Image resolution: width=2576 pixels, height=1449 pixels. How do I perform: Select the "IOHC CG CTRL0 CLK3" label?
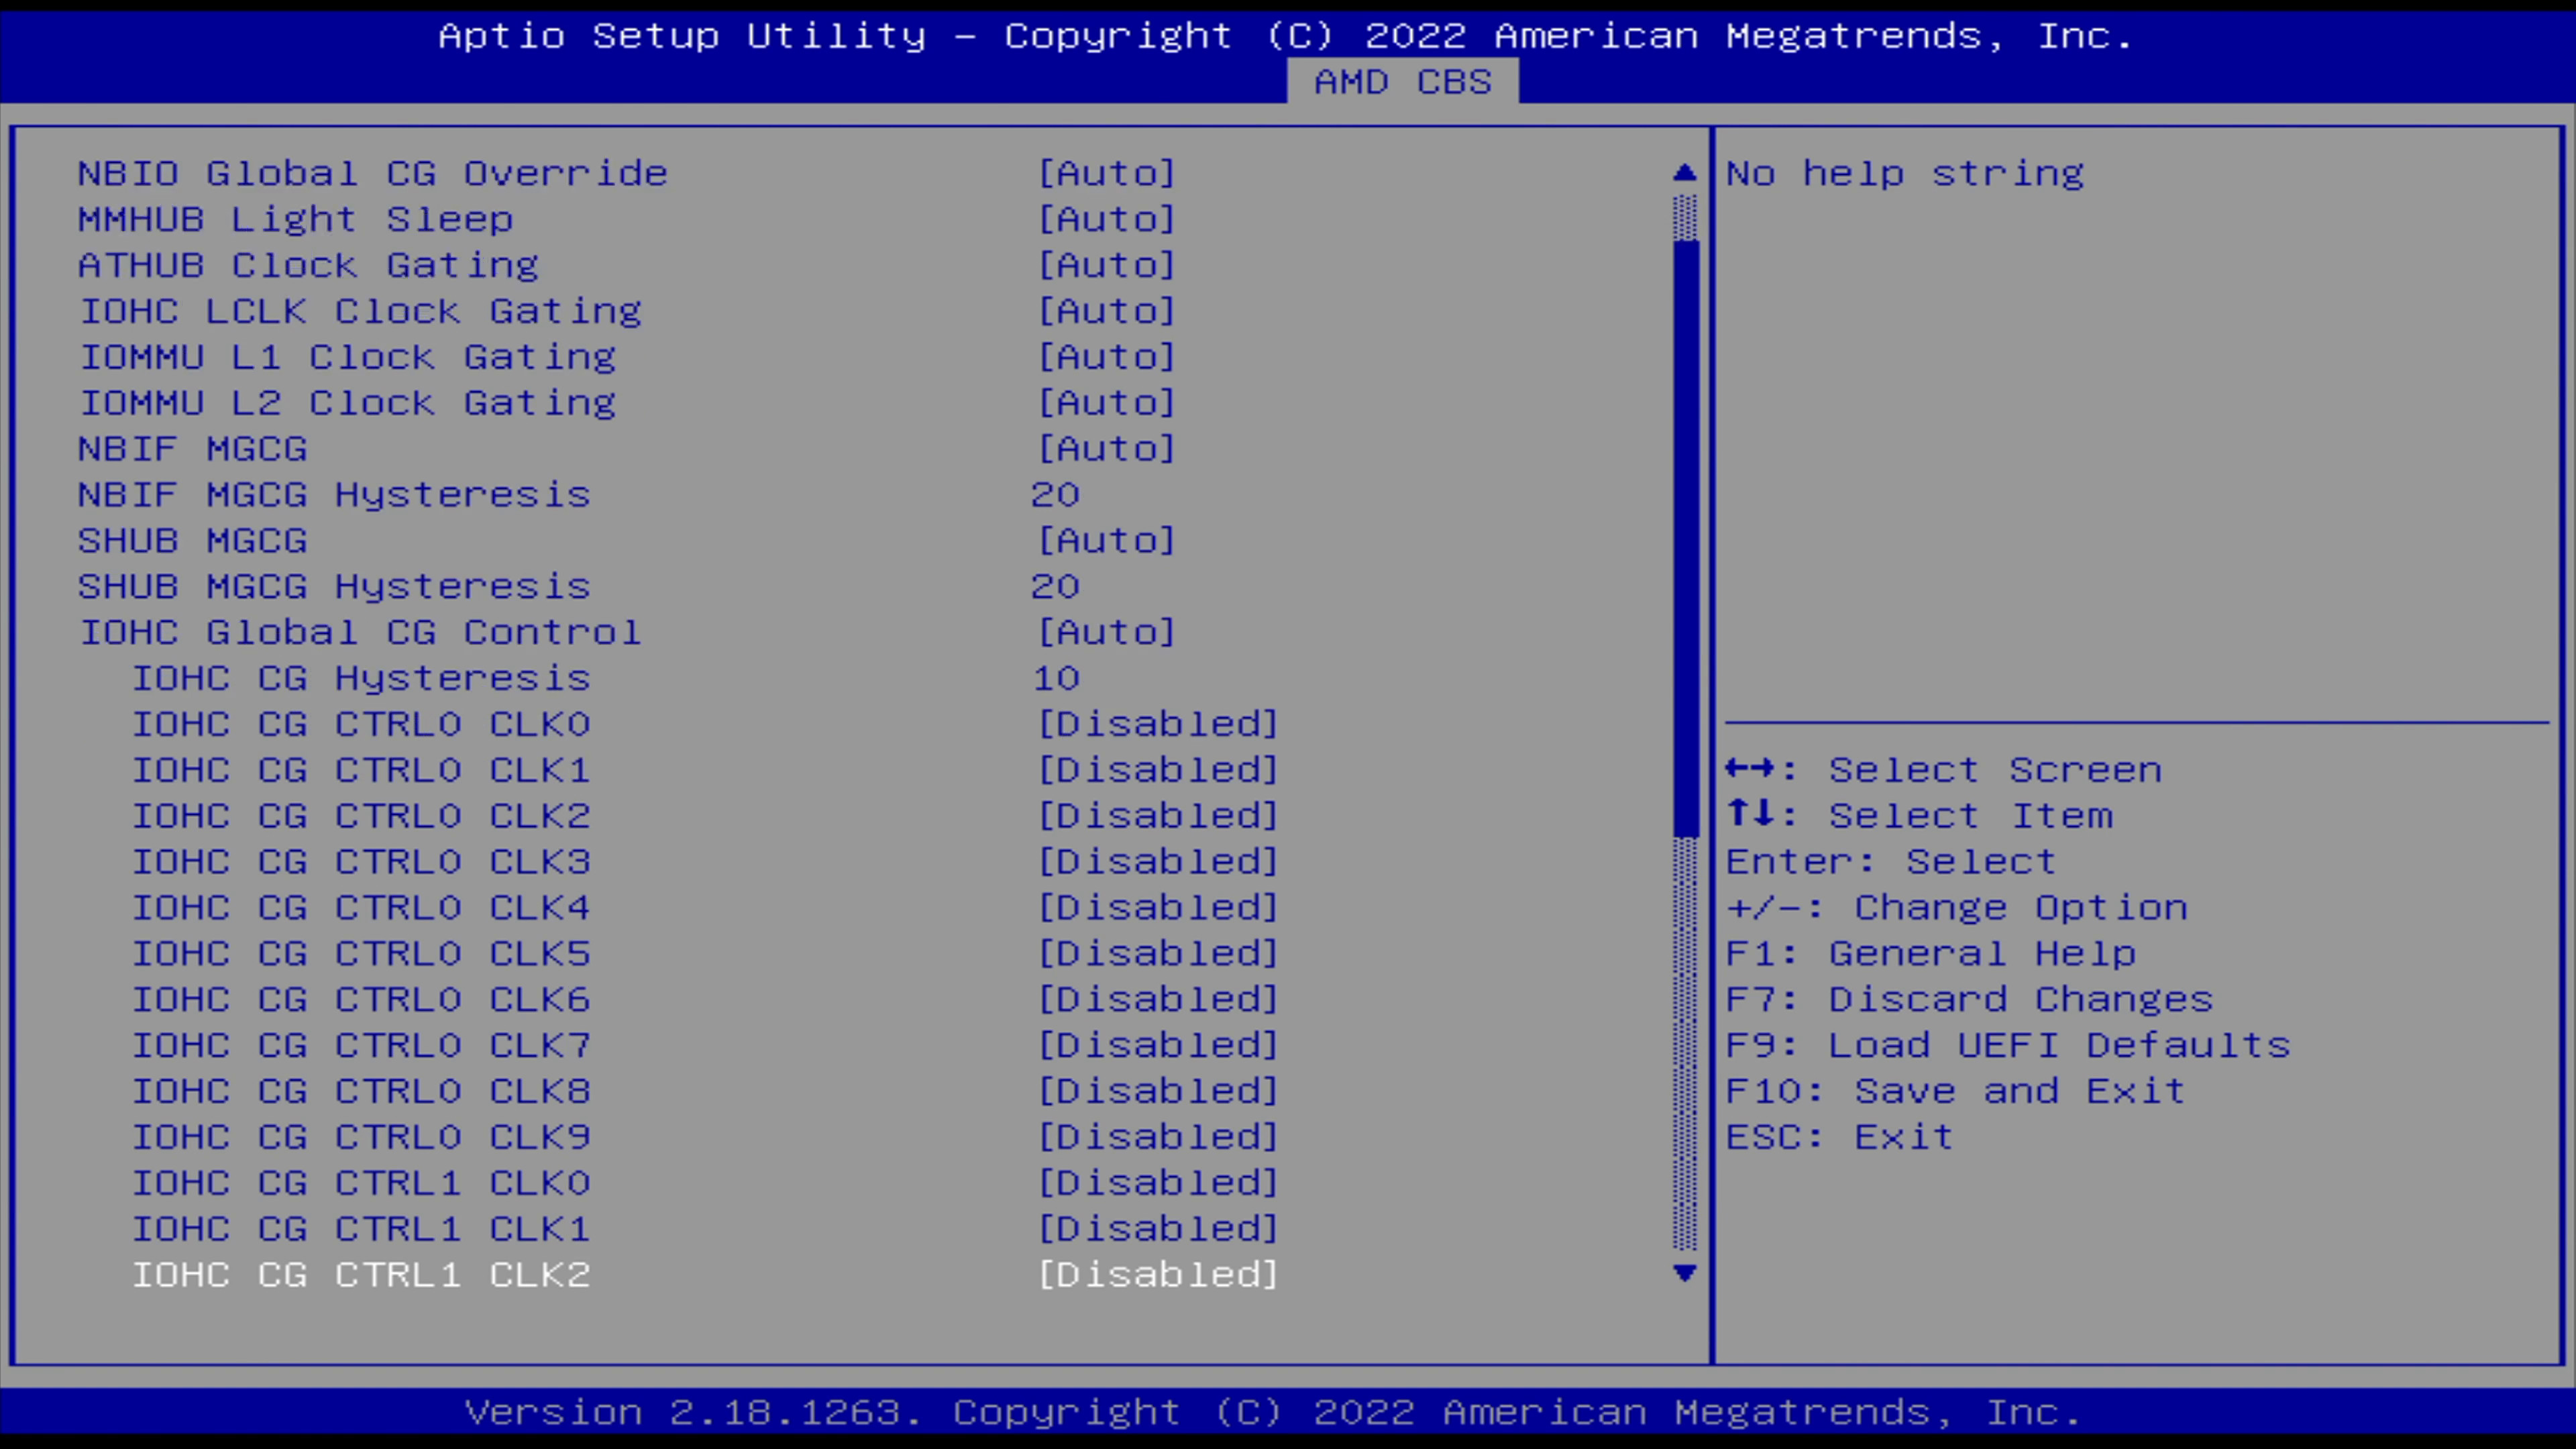(361, 862)
